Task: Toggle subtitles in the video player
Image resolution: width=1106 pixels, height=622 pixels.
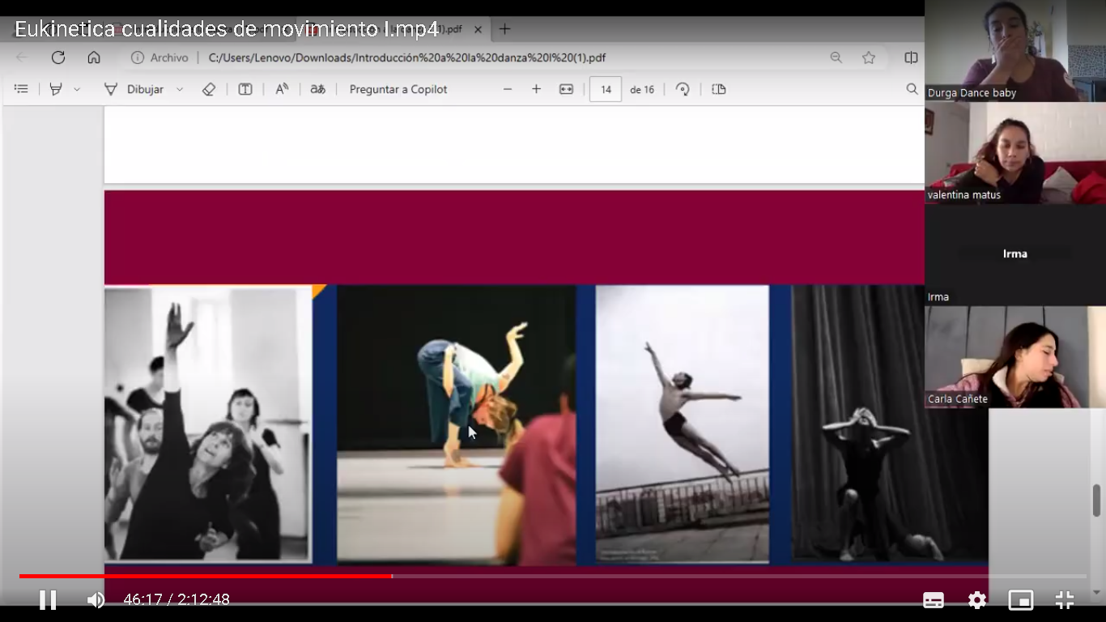Action: [x=934, y=600]
